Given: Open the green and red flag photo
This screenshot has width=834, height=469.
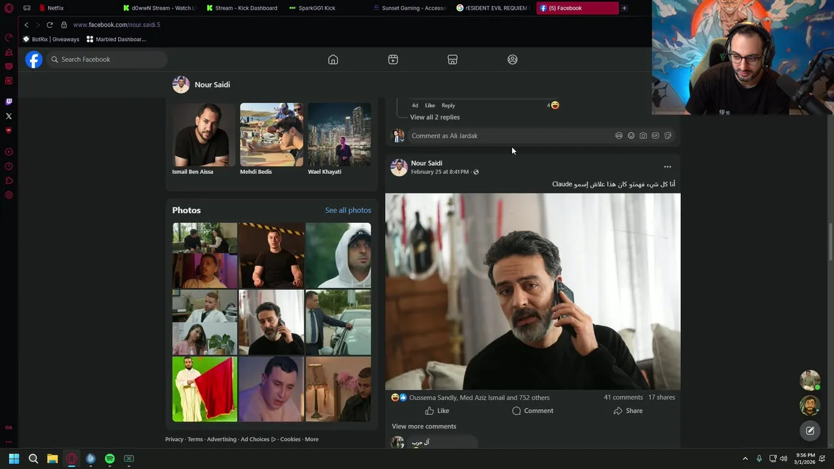Looking at the screenshot, I should pos(205,389).
